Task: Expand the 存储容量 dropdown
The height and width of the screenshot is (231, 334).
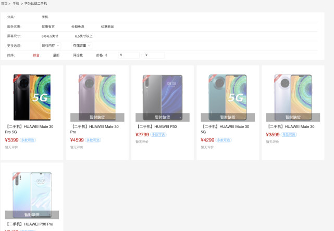Action: tap(82, 45)
